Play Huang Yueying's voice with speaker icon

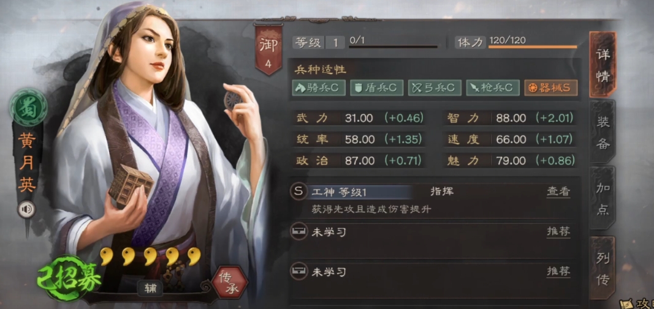tap(26, 209)
